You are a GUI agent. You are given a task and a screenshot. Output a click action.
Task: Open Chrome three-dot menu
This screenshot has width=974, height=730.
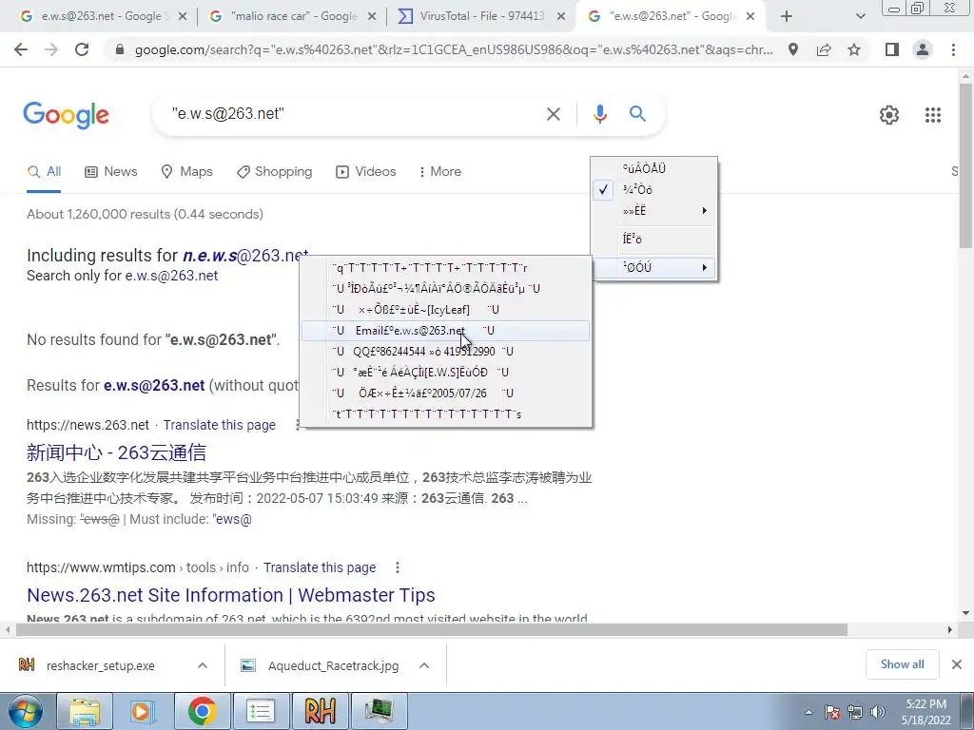(953, 49)
